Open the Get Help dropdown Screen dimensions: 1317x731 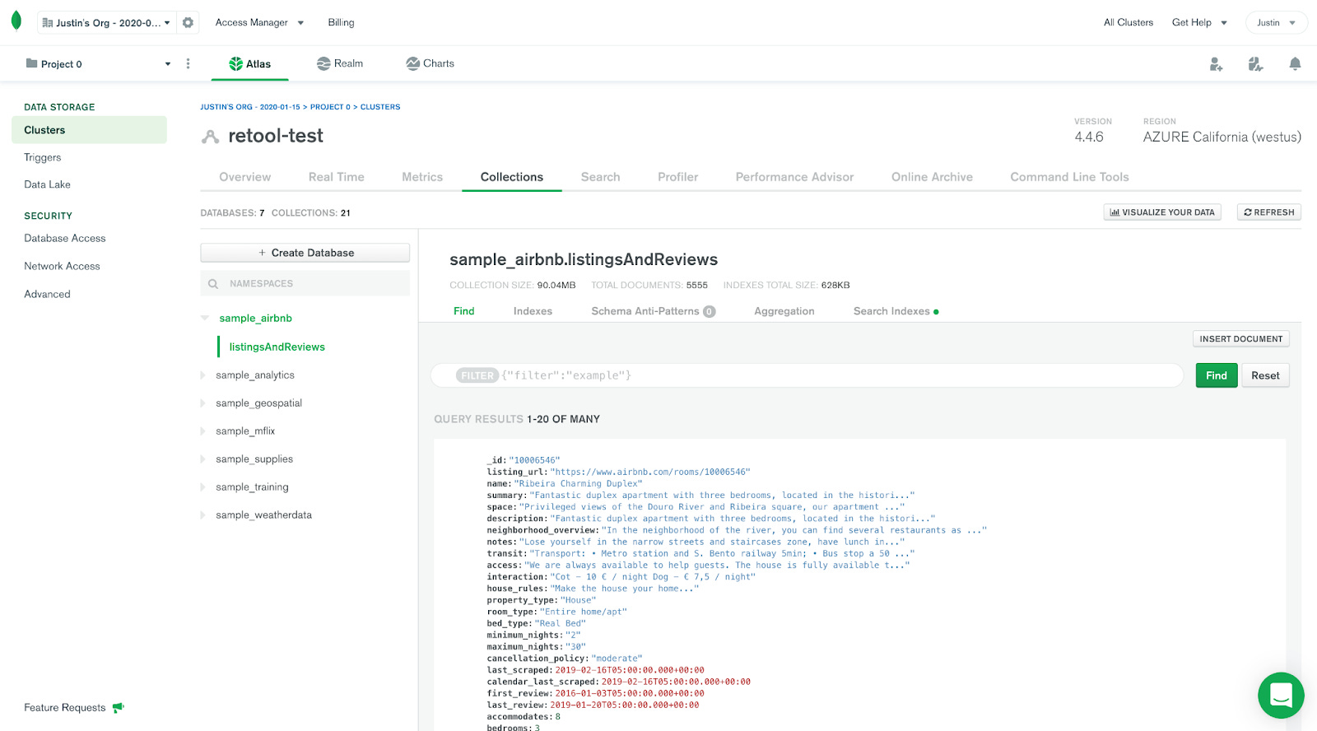pyautogui.click(x=1199, y=22)
